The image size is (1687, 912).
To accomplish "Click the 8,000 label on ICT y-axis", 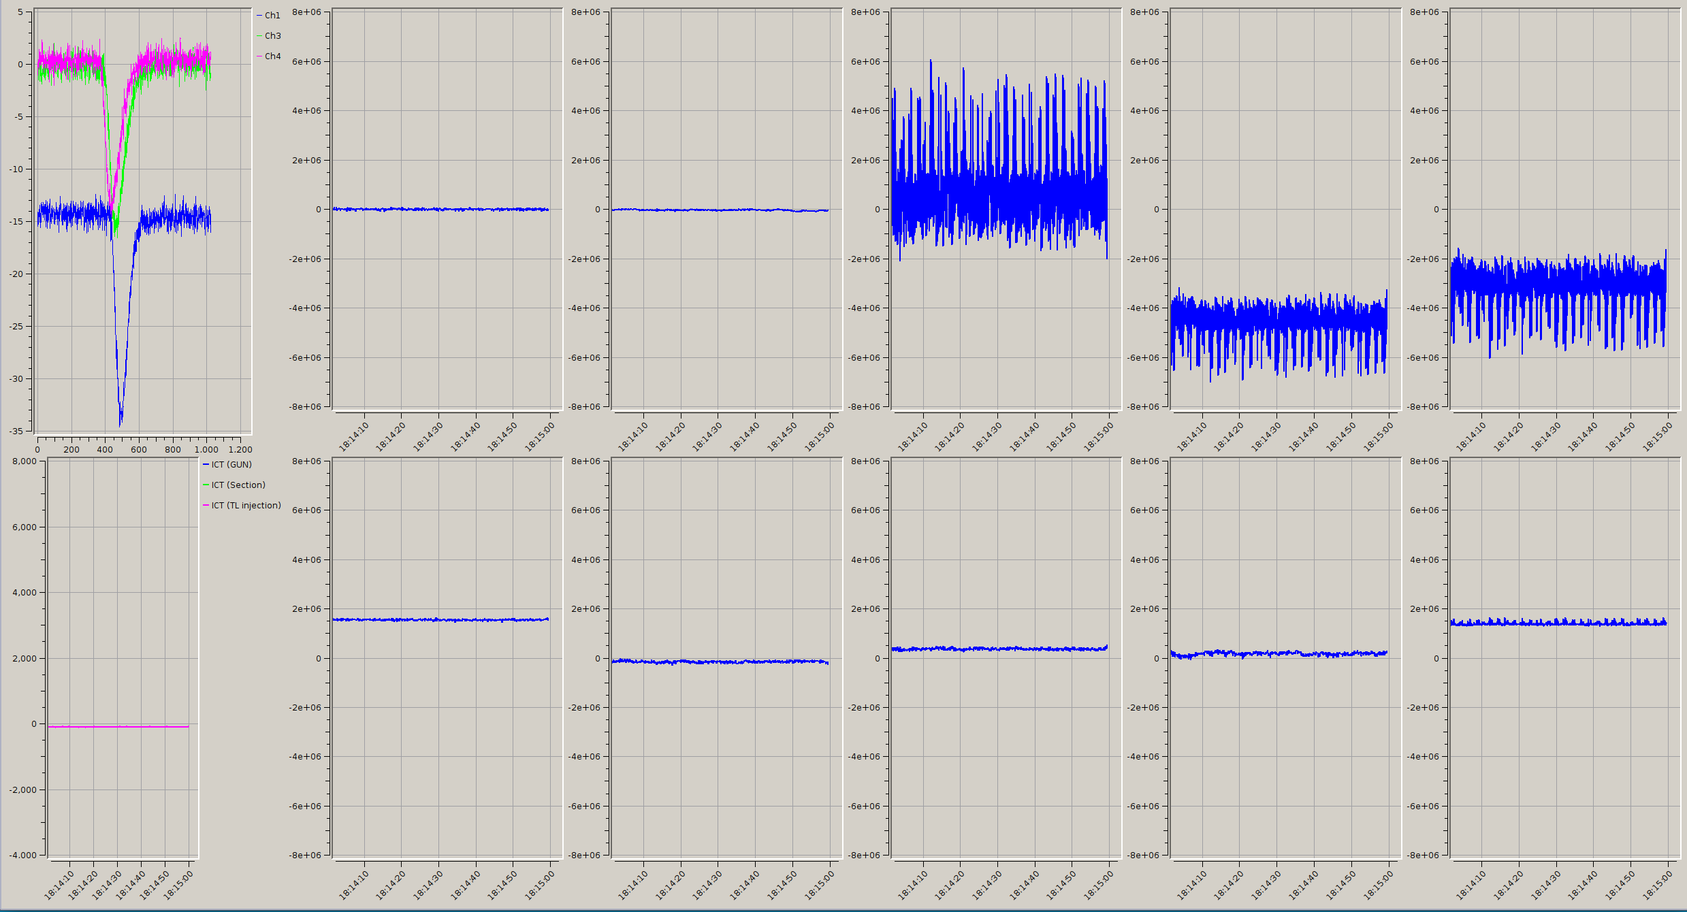I will [x=25, y=461].
